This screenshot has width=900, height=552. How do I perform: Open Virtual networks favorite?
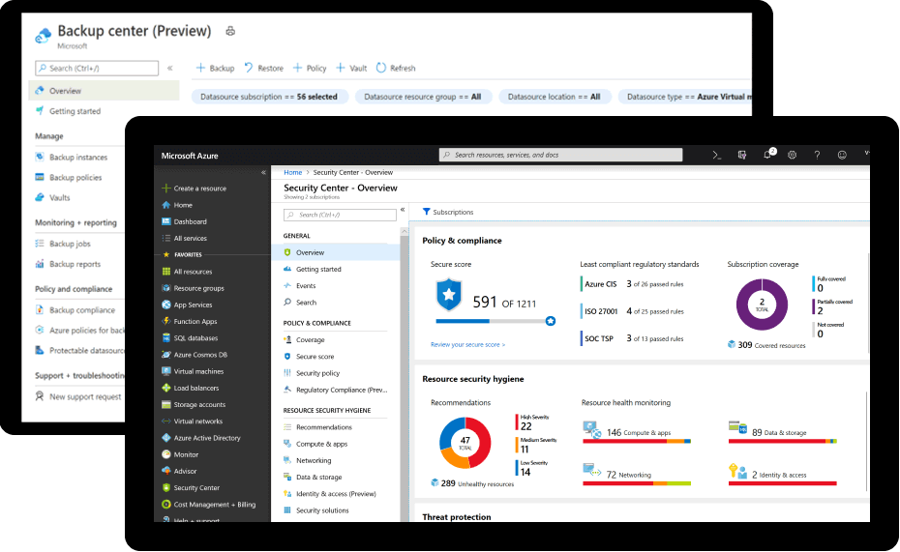(x=192, y=421)
